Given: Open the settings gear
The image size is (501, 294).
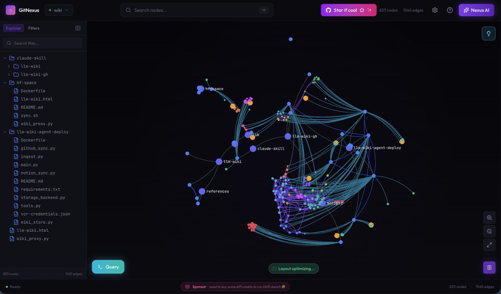Looking at the screenshot, I should [x=435, y=10].
